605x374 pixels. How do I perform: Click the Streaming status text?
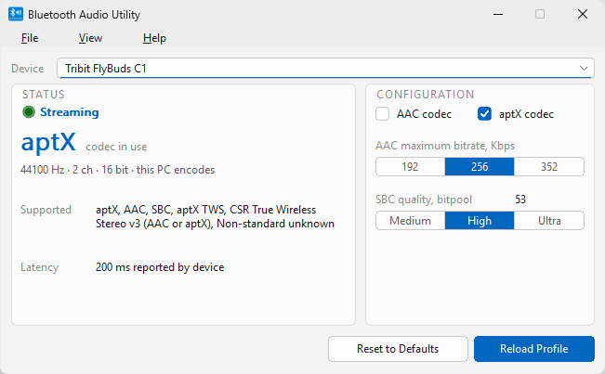pyautogui.click(x=70, y=112)
